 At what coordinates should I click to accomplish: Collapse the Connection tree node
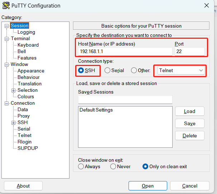(6, 103)
